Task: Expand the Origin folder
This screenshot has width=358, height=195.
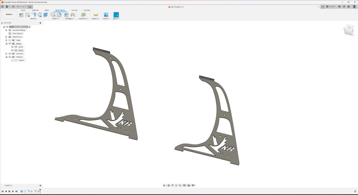Action: click(6, 40)
